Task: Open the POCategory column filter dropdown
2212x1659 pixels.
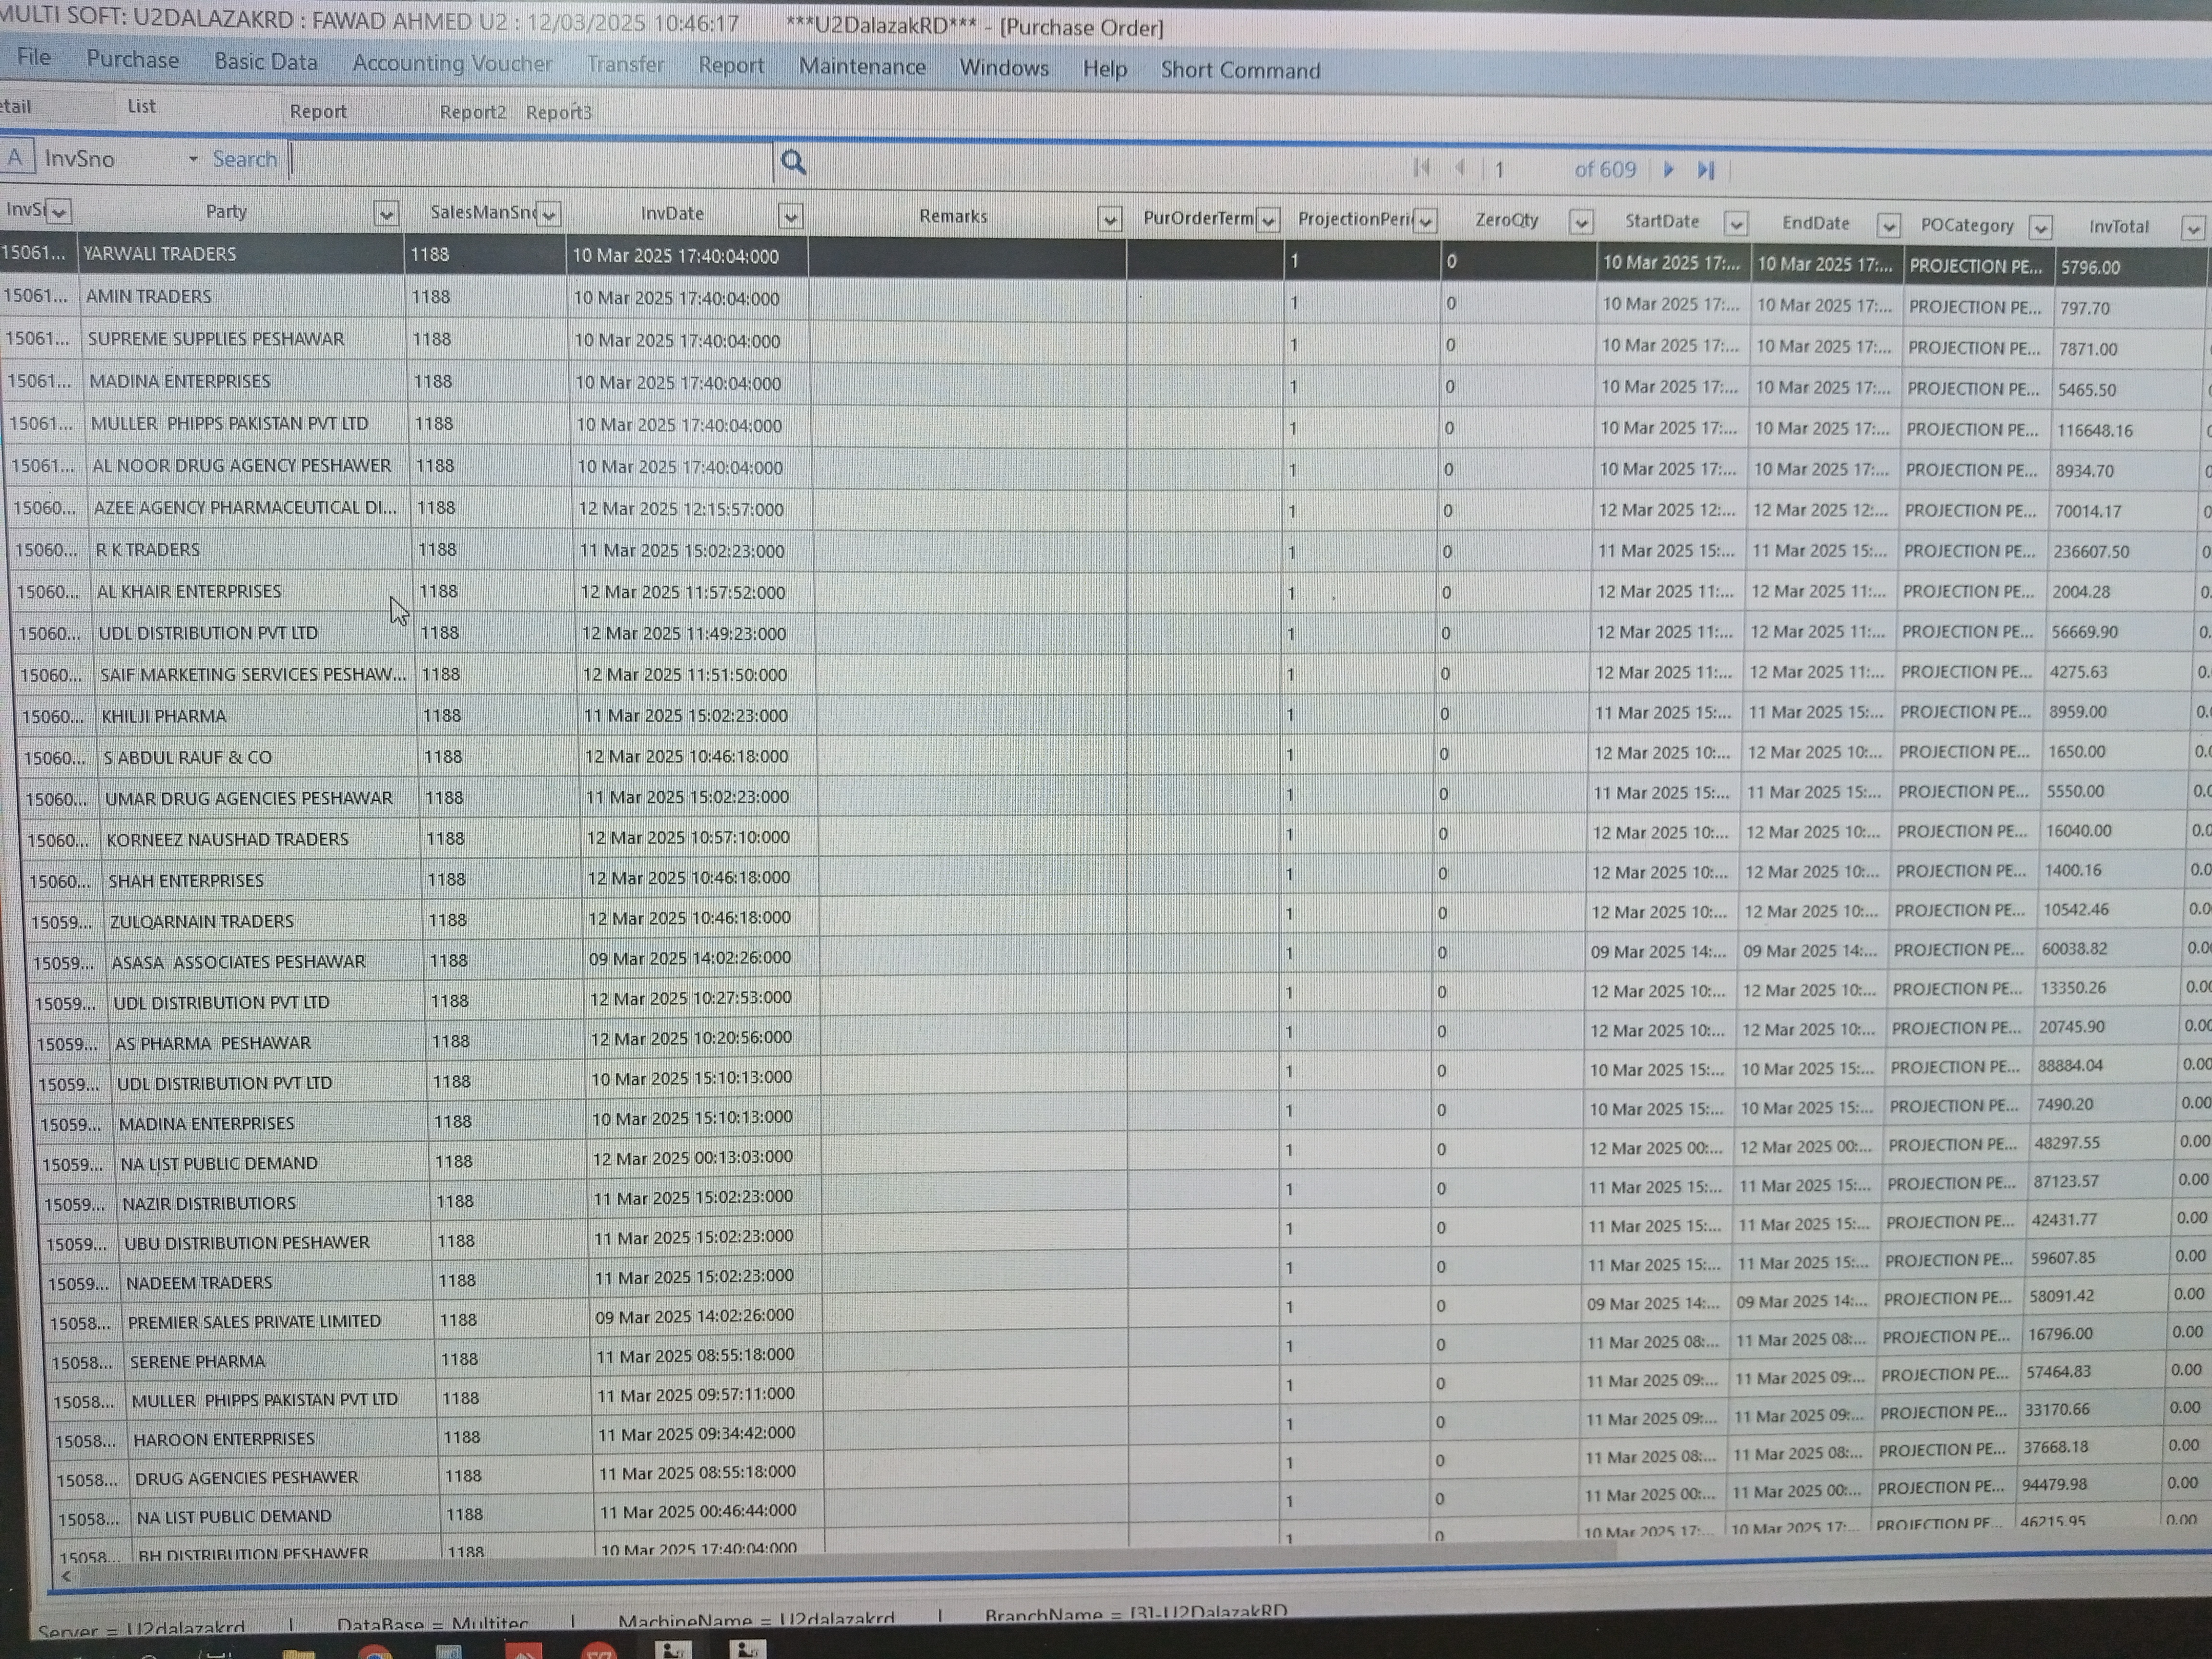Action: tap(2040, 228)
